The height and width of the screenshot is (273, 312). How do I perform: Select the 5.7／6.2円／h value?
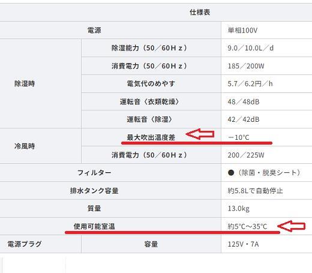point(250,83)
